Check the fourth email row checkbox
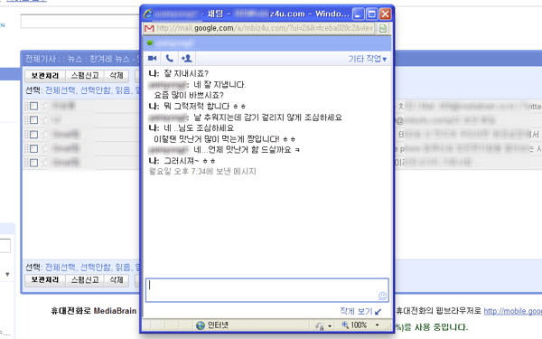The height and width of the screenshot is (339, 542). 34,149
